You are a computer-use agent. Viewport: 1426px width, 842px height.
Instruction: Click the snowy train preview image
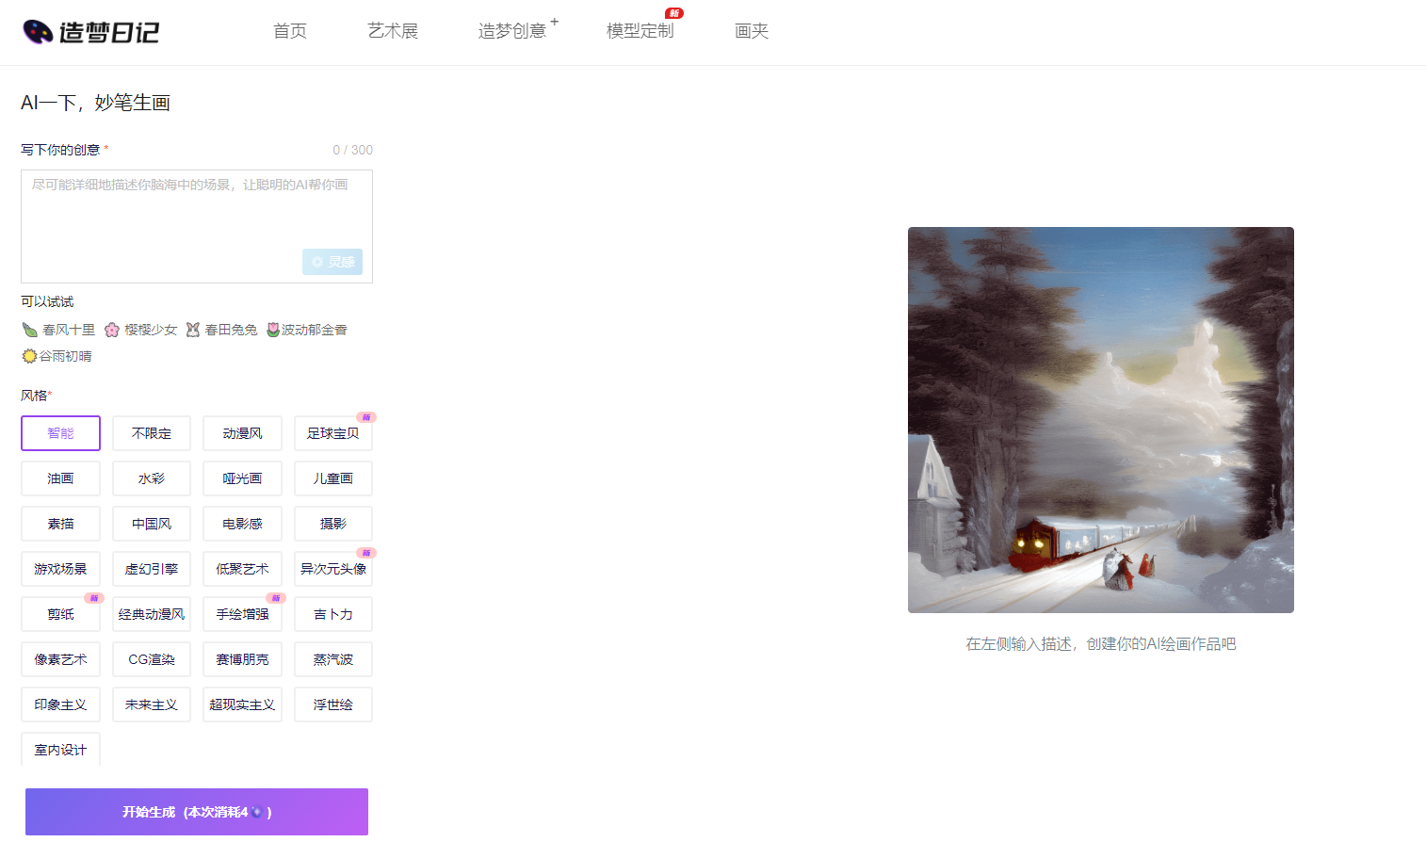coord(1101,420)
